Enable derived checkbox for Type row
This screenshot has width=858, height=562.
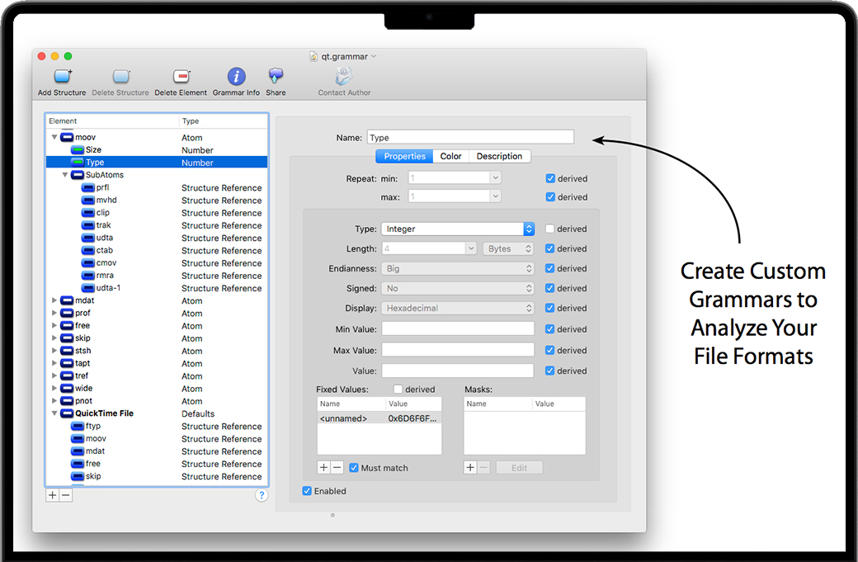tap(550, 229)
